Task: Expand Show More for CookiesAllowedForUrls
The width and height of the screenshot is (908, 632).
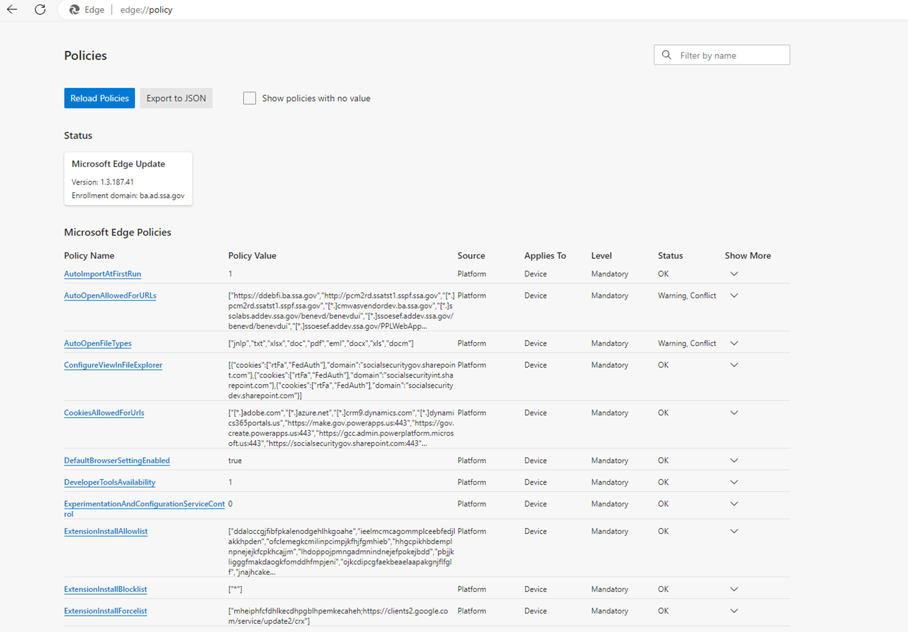Action: [x=734, y=412]
